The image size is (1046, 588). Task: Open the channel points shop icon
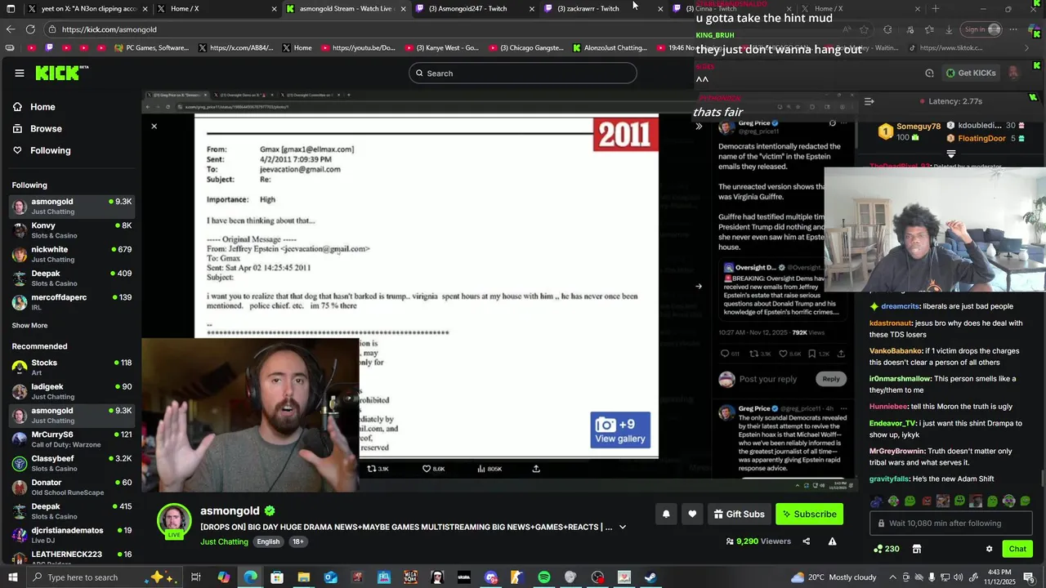pyautogui.click(x=917, y=550)
